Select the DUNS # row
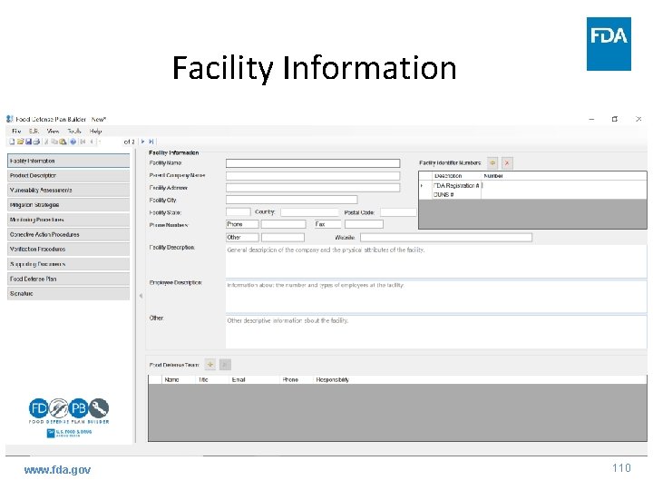The image size is (653, 490). (532, 194)
